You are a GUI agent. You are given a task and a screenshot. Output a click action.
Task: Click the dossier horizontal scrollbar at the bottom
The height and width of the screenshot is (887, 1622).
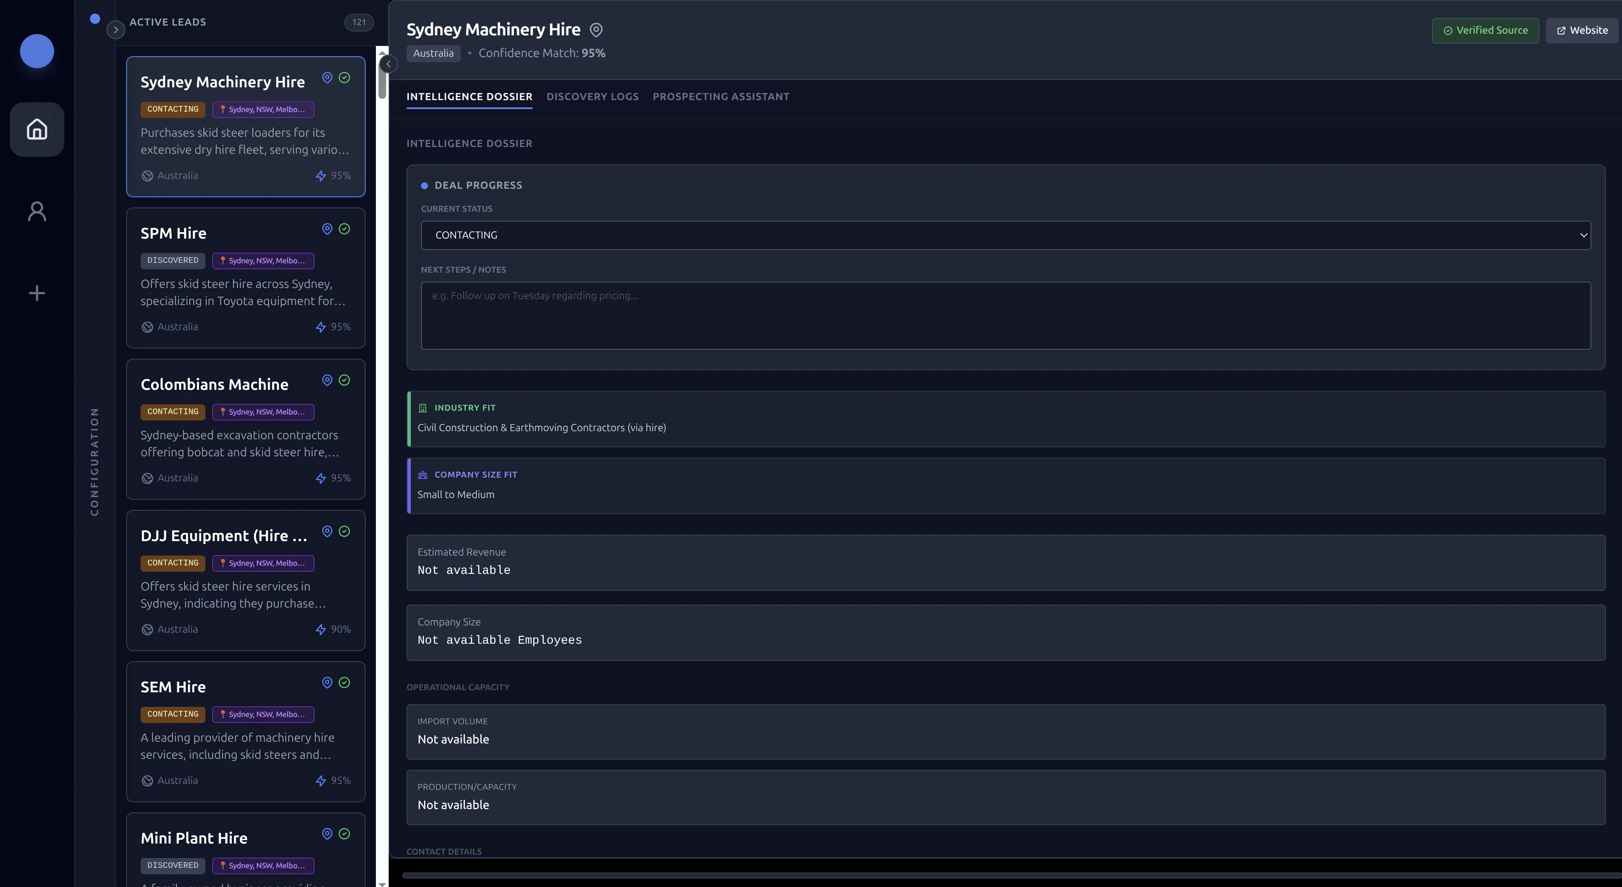(x=1012, y=875)
